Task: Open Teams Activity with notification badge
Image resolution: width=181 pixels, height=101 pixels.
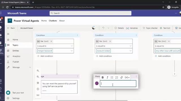Action: point(1,20)
